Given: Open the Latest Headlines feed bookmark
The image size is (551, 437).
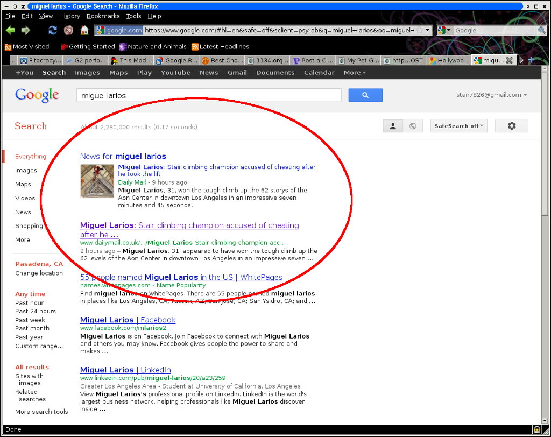Looking at the screenshot, I should [220, 46].
